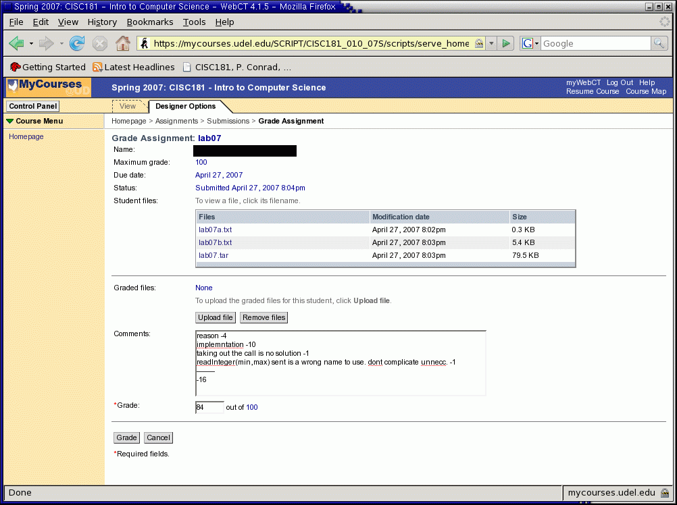Click into the Grade input field
The width and height of the screenshot is (677, 505).
click(209, 407)
